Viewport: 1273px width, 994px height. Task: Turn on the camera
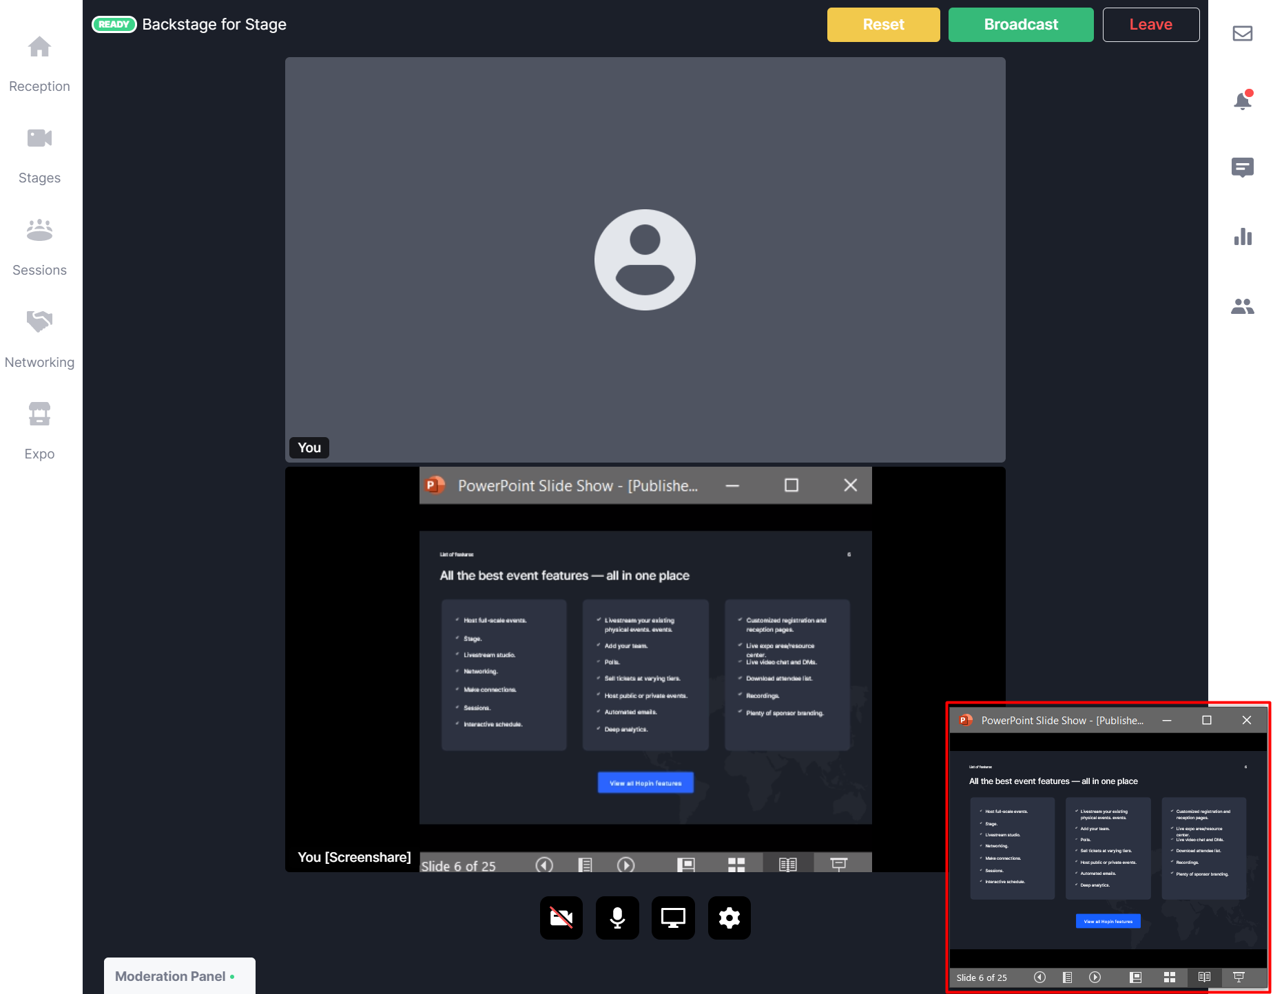[x=561, y=918]
